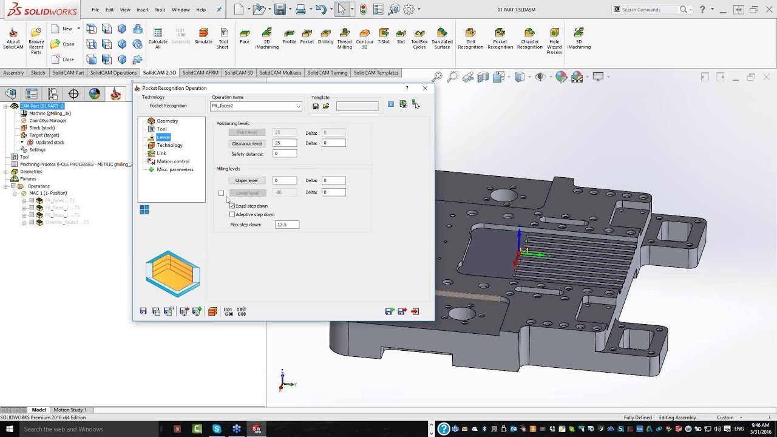The width and height of the screenshot is (777, 437).
Task: Open Drill Recognition operation
Action: coord(470,38)
